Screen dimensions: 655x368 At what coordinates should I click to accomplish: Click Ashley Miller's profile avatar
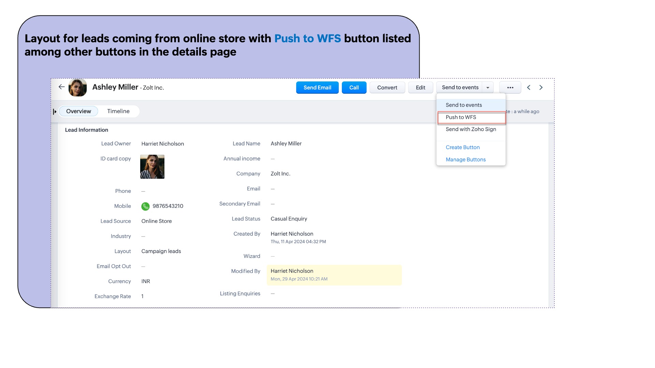(77, 88)
